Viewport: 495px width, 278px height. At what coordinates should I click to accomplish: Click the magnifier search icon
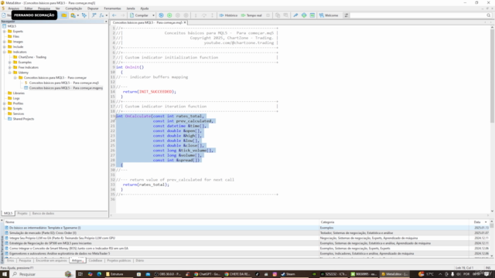489,15
